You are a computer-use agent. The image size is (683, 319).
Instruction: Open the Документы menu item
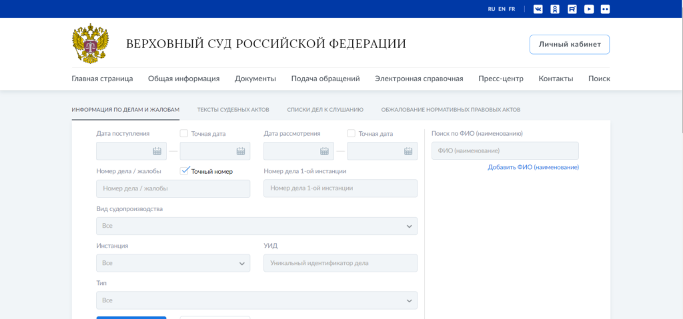[255, 79]
